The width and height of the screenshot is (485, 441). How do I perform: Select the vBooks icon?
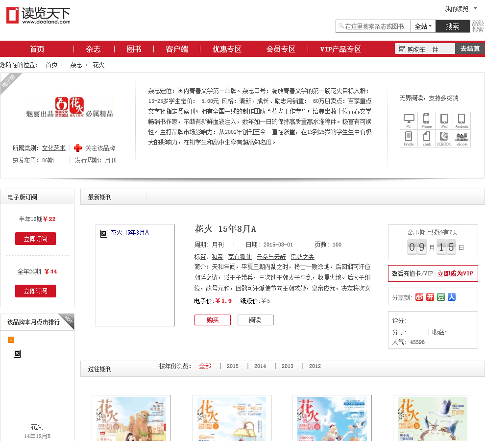click(x=462, y=138)
